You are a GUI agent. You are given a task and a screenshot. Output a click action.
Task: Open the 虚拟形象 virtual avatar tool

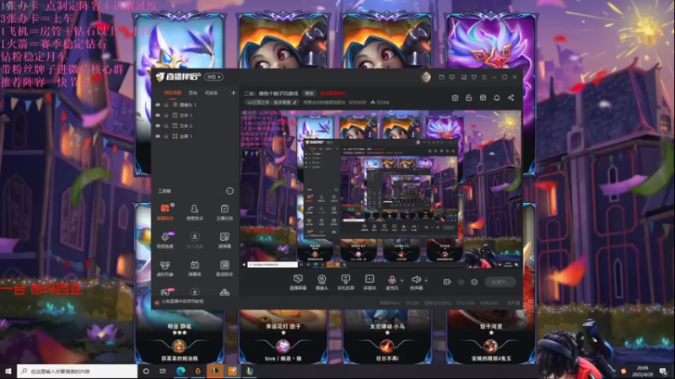click(x=165, y=268)
